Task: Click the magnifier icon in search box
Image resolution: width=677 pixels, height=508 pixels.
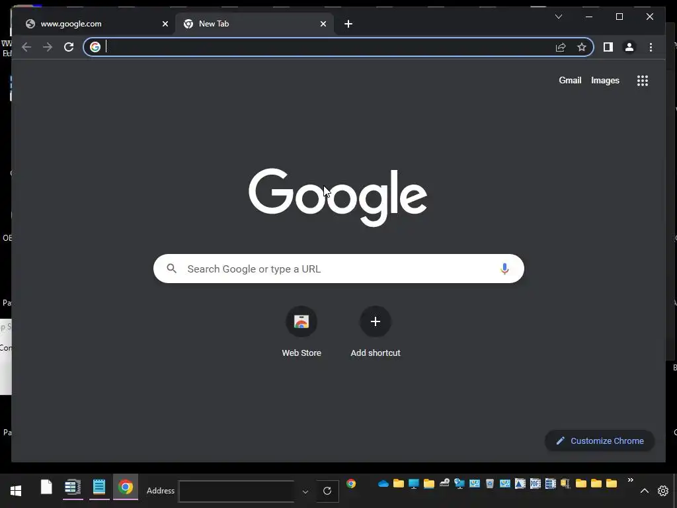Action: pos(171,269)
